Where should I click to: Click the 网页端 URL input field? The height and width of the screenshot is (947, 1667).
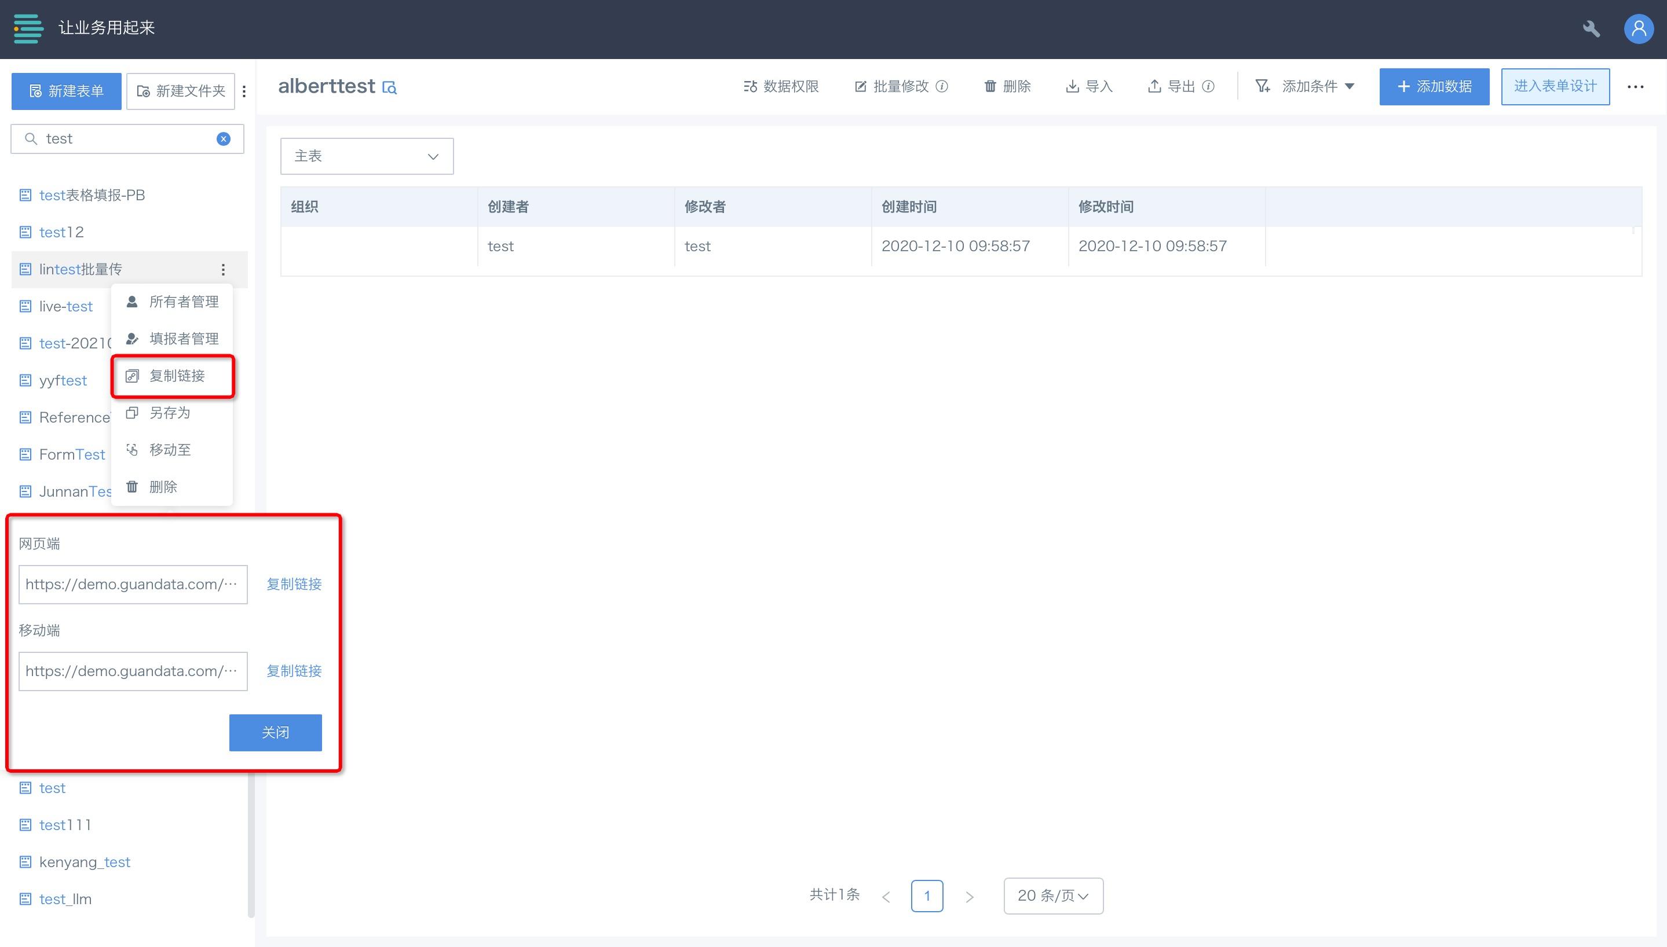[x=133, y=584]
